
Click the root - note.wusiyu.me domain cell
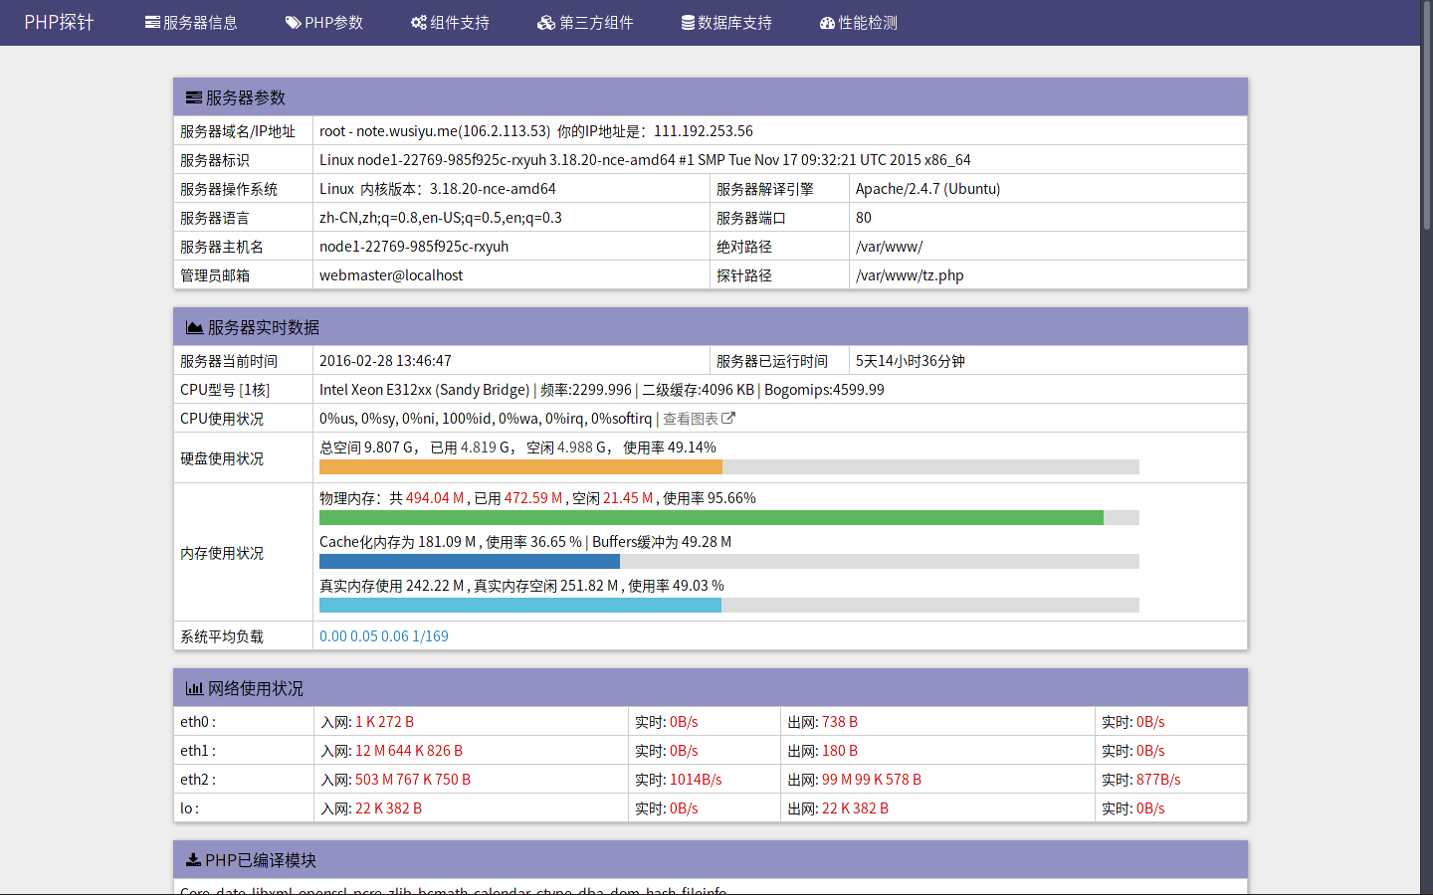coord(780,131)
